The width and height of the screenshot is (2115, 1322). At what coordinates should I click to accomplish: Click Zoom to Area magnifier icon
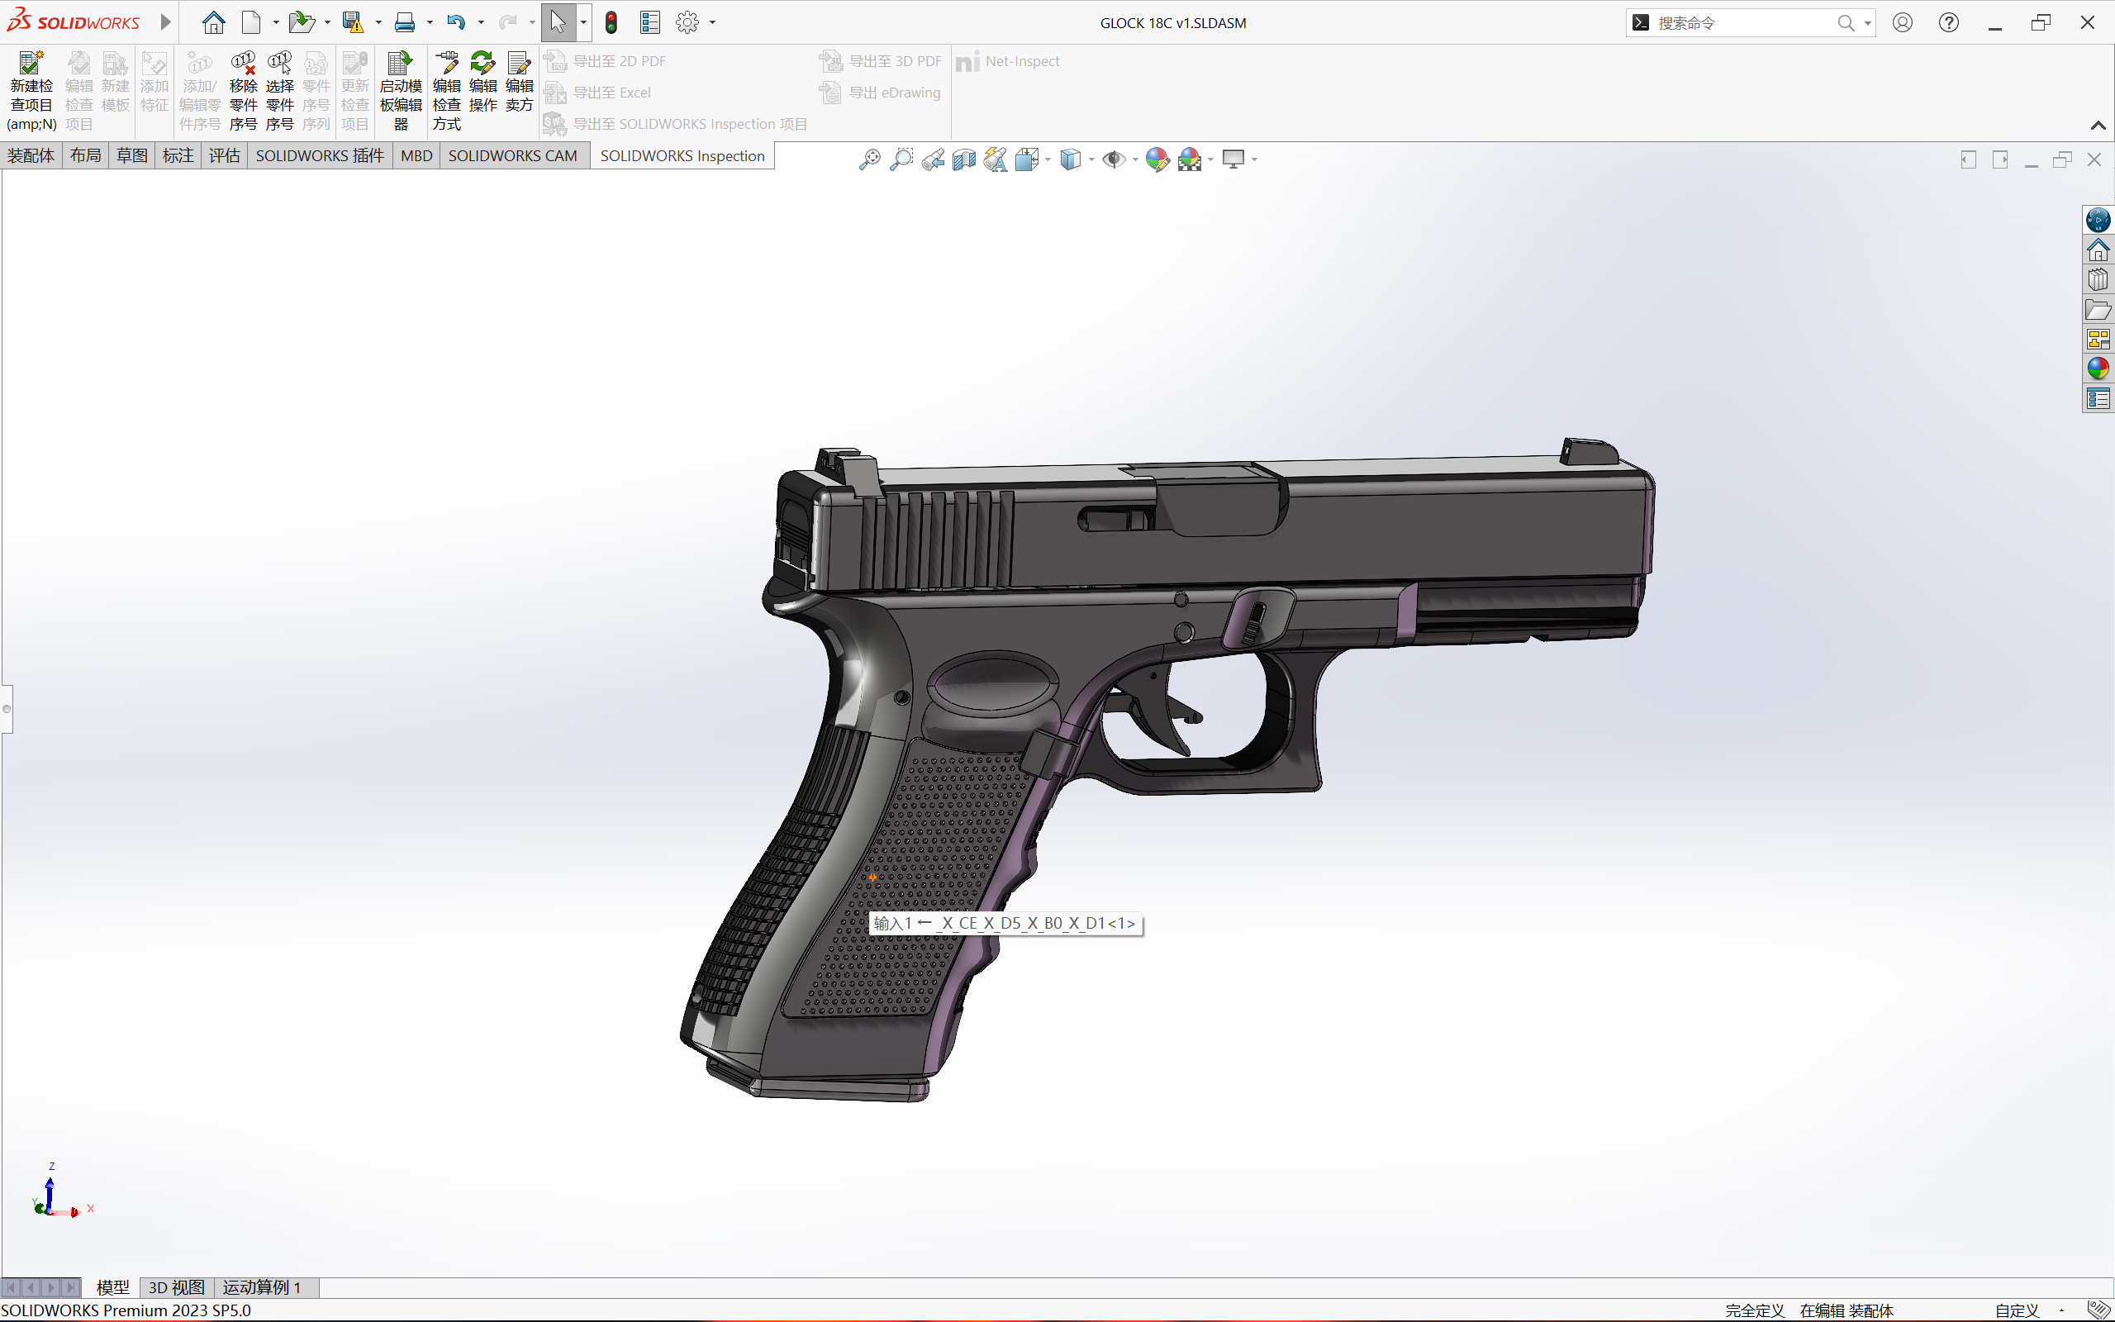pos(901,159)
